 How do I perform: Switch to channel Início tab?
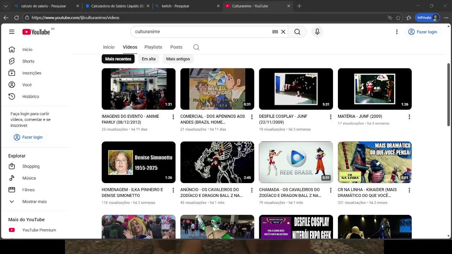point(109,47)
